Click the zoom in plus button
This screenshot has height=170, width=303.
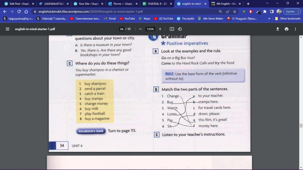coord(160,29)
